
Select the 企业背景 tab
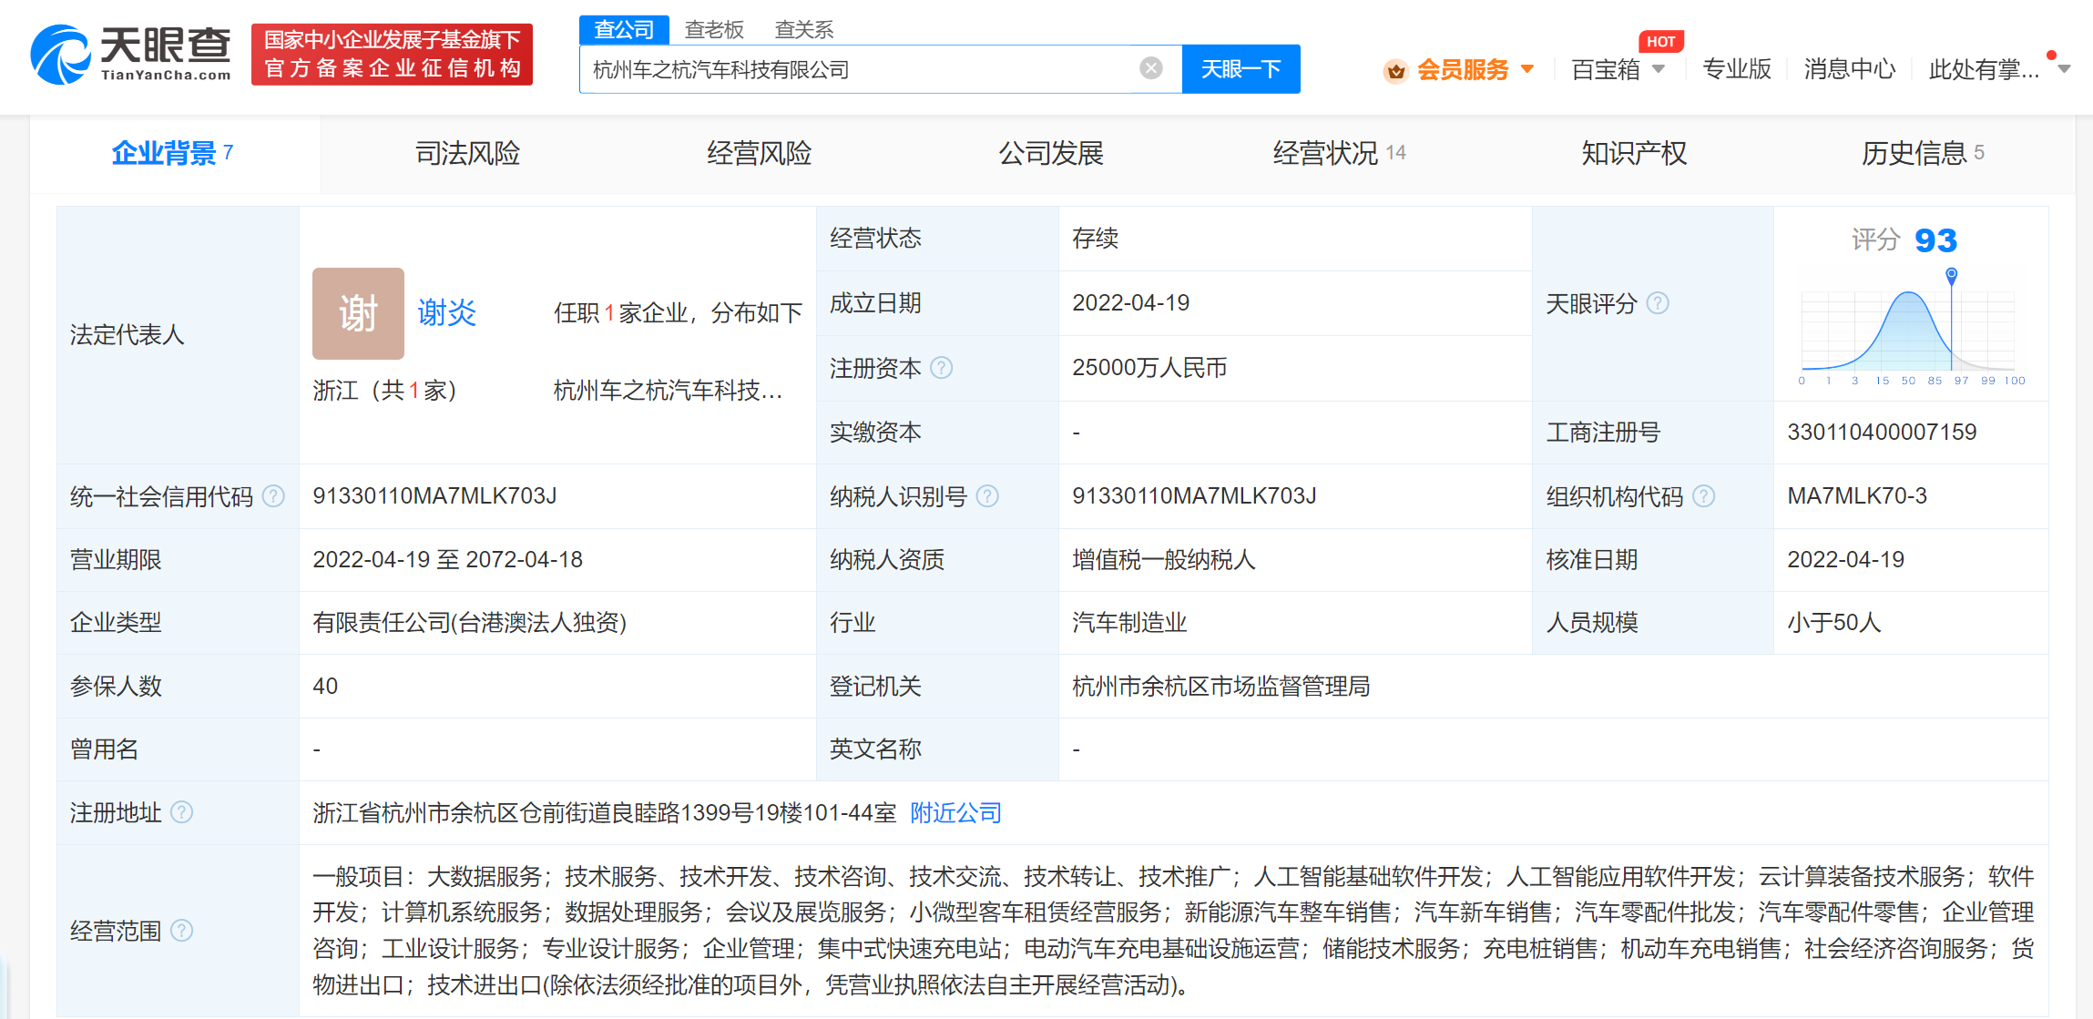[x=174, y=153]
